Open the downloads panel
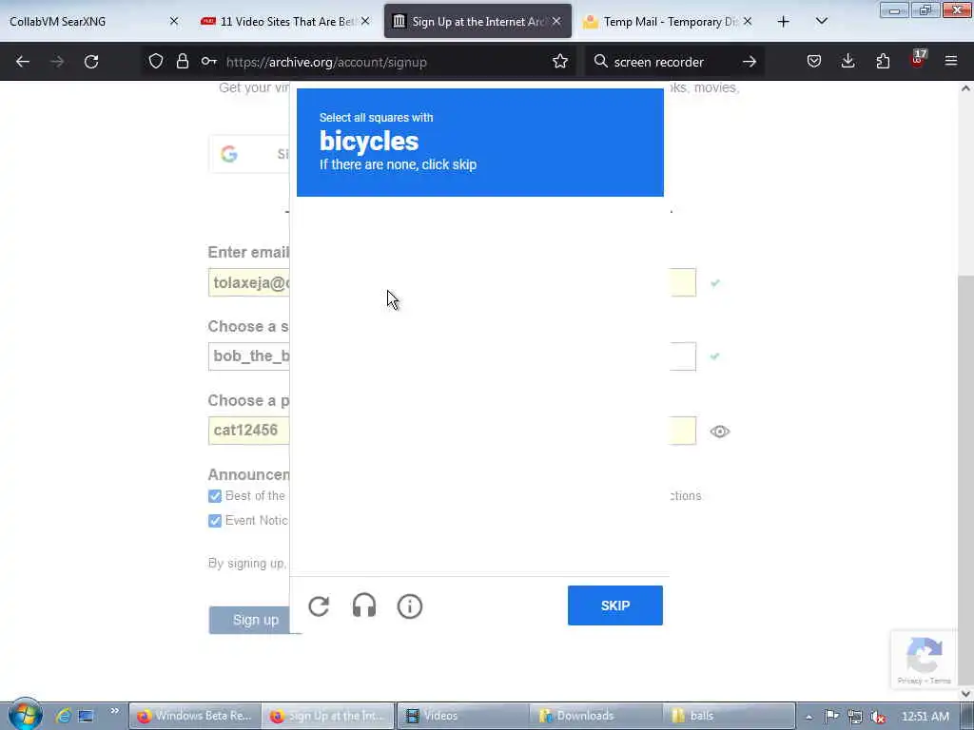974x730 pixels. (847, 62)
